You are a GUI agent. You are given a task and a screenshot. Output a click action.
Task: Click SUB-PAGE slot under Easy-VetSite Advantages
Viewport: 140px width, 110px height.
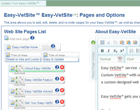click(x=37, y=97)
